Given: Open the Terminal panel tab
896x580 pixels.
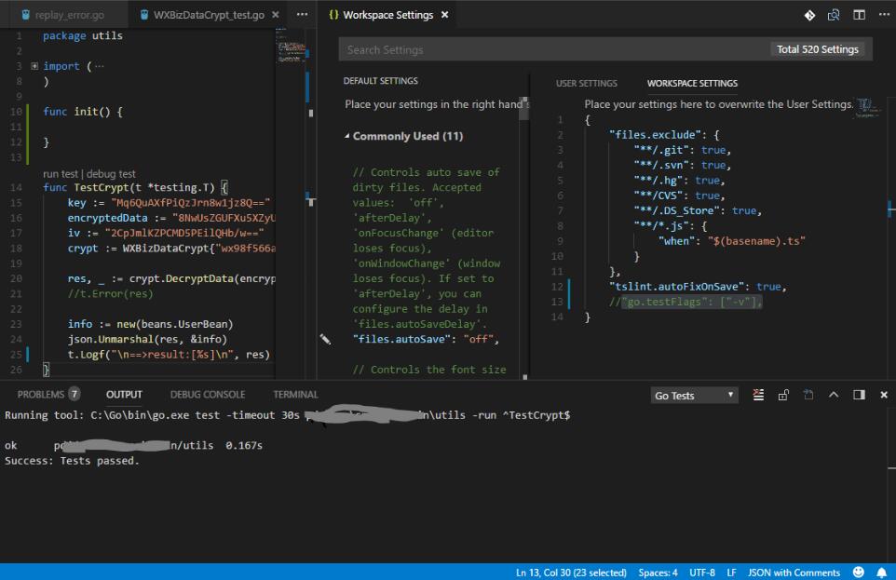Looking at the screenshot, I should 295,395.
